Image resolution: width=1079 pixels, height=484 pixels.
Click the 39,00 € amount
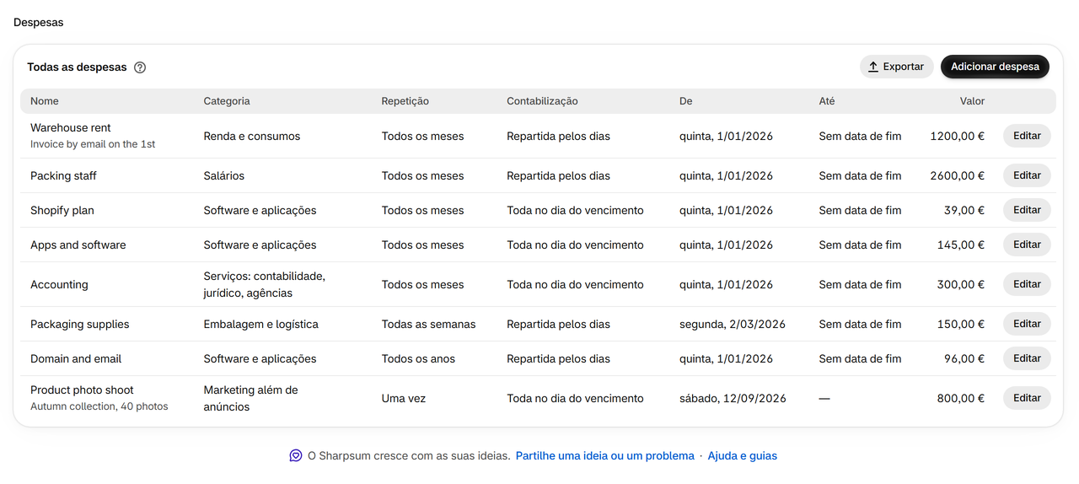[964, 210]
